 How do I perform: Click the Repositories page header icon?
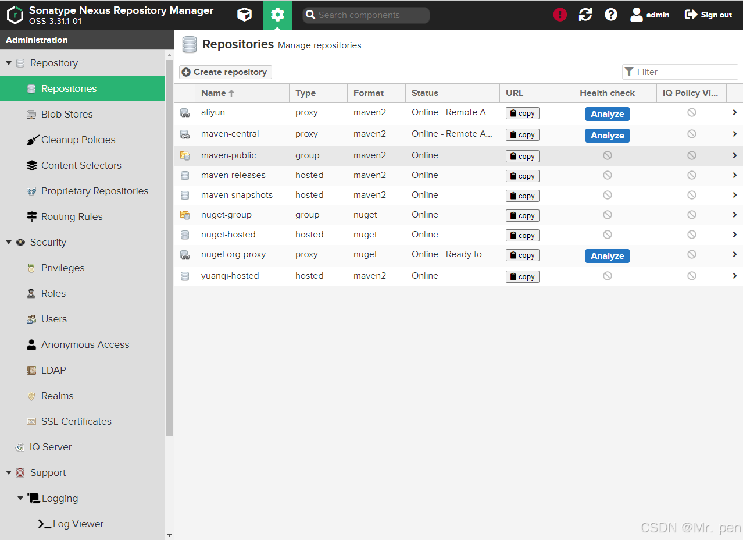click(x=189, y=44)
